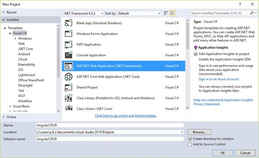This screenshot has height=158, width=259.
Task: Switch to small icons grid view
Action: [166, 13]
